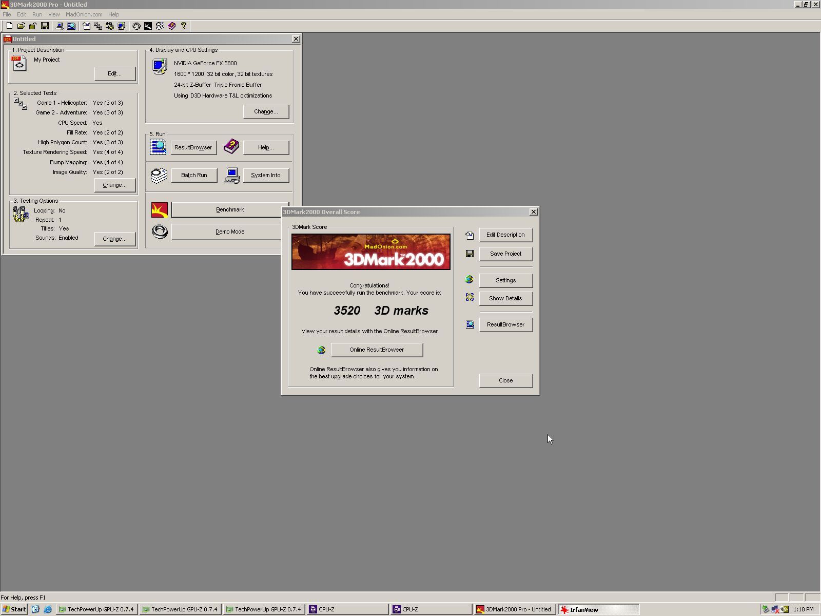Click the 3DMark2000 banner image
This screenshot has height=616, width=821.
371,252
